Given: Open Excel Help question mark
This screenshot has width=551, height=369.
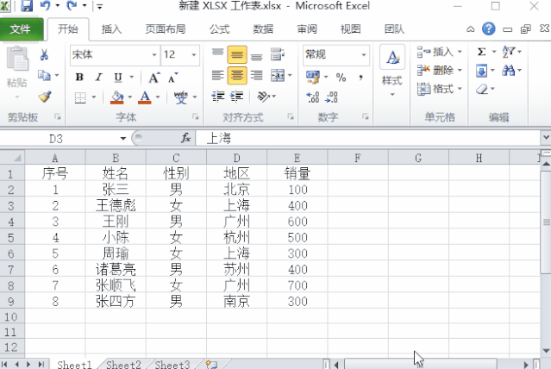Looking at the screenshot, I should coord(488,28).
